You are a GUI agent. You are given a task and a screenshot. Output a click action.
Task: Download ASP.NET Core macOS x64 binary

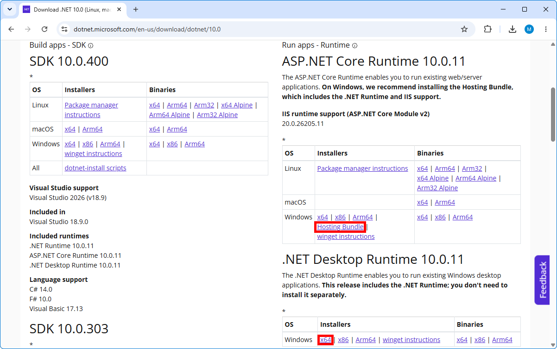coord(422,202)
